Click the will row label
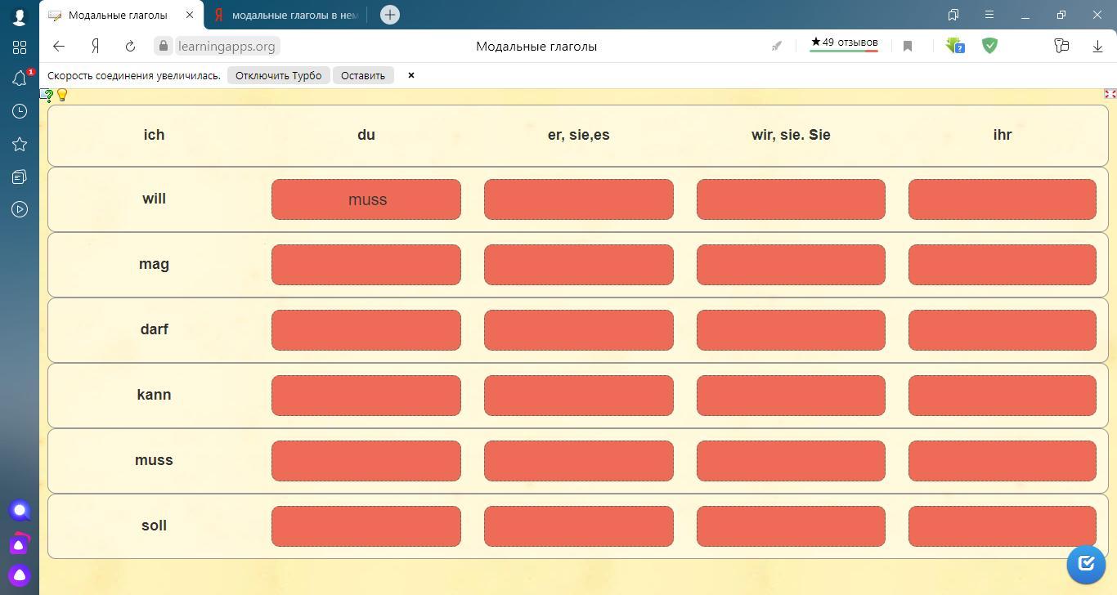This screenshot has height=595, width=1117. [154, 199]
